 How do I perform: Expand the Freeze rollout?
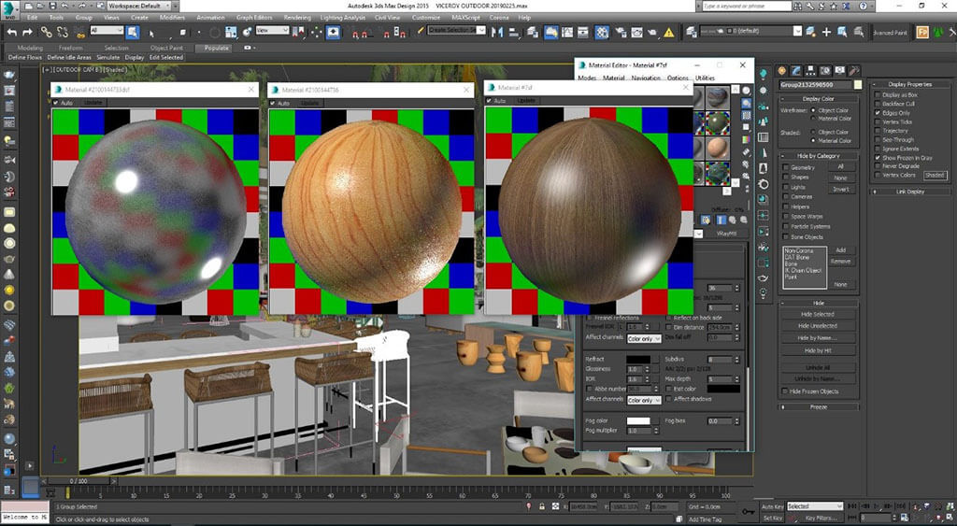818,406
